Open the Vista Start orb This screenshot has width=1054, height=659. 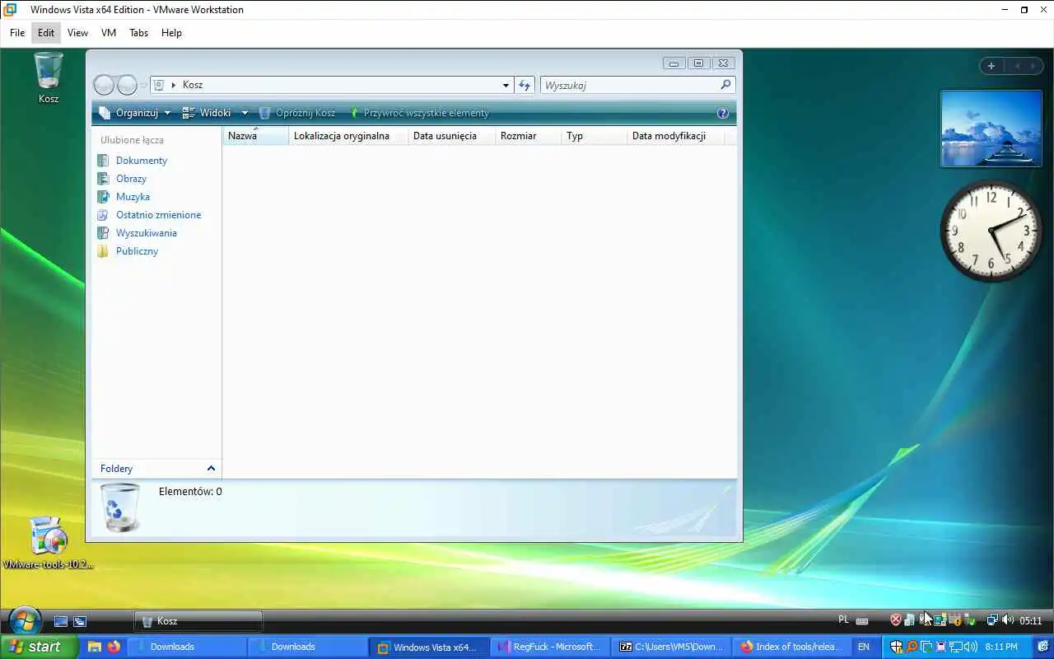click(x=25, y=620)
